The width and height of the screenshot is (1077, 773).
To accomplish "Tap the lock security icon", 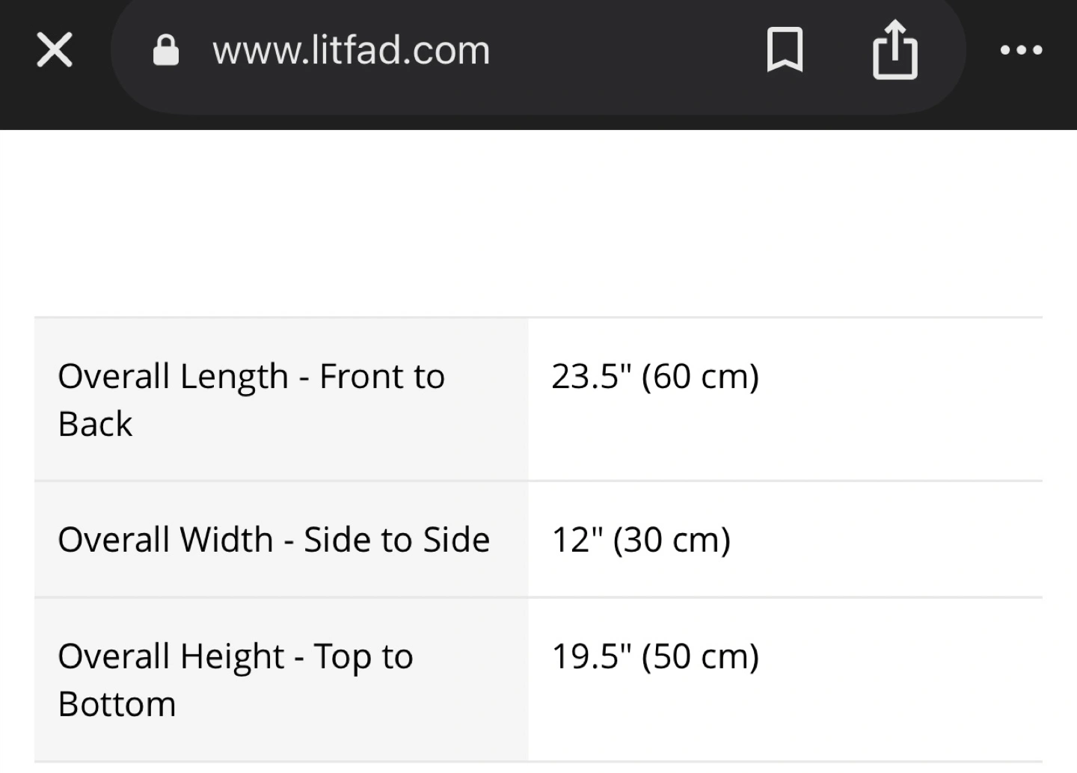I will [166, 51].
